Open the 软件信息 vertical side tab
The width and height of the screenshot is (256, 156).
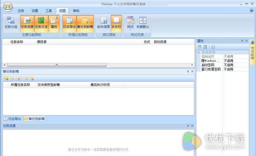coord(252,52)
